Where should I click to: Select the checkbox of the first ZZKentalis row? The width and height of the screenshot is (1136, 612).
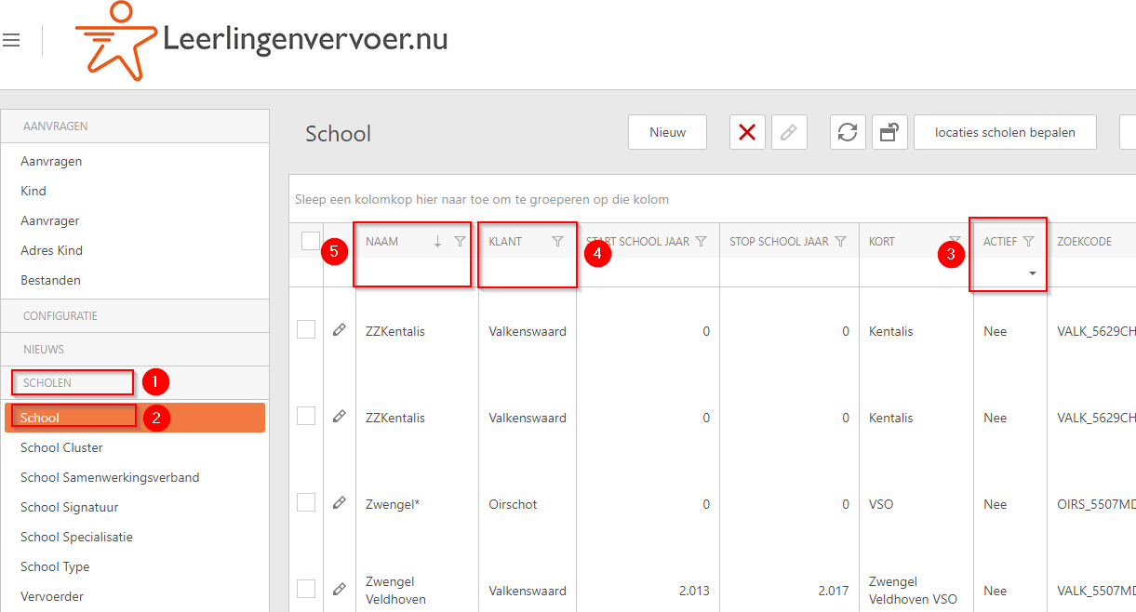tap(307, 328)
